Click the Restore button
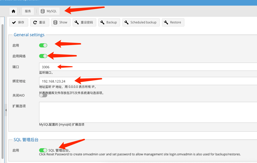The image size is (257, 163). (x=173, y=22)
